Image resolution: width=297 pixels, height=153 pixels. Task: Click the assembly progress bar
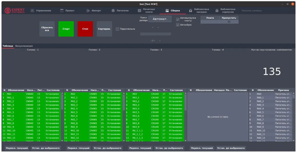coord(155,34)
